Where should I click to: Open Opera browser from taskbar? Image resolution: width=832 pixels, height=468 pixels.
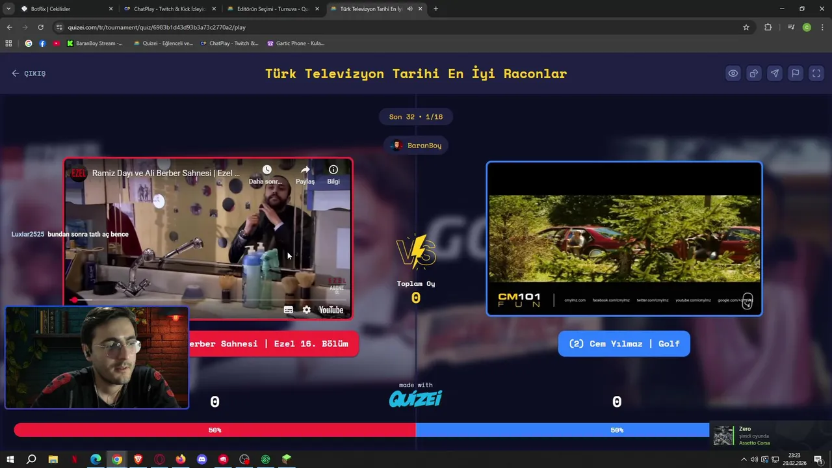pos(159,460)
